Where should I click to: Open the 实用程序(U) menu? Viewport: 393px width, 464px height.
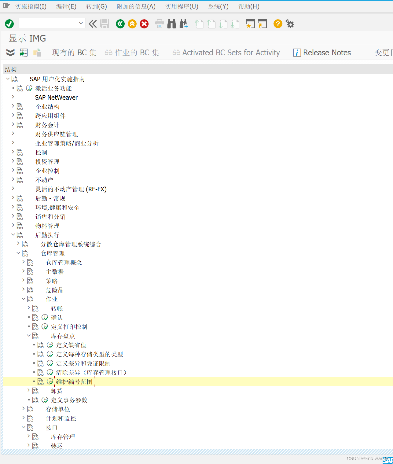[x=182, y=6]
